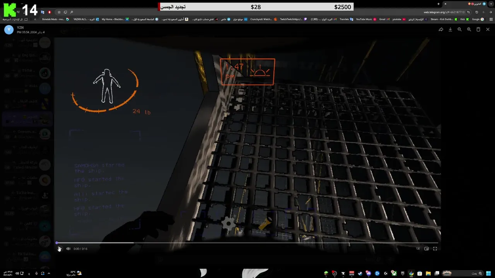Open Steam from the taskbar
The height and width of the screenshot is (278, 495).
point(360,273)
